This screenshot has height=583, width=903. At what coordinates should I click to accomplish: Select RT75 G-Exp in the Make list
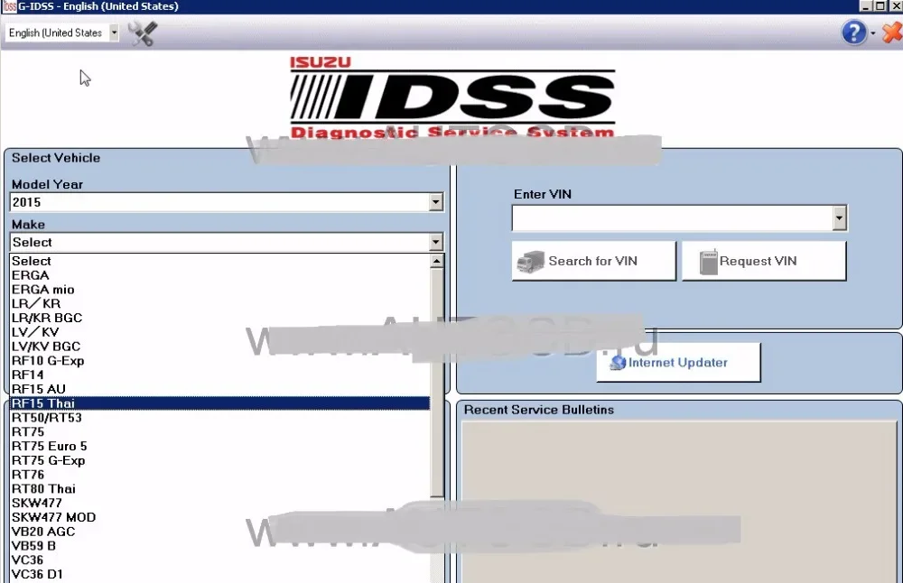(219, 460)
